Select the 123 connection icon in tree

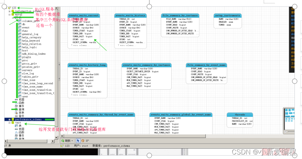tap(9, 8)
